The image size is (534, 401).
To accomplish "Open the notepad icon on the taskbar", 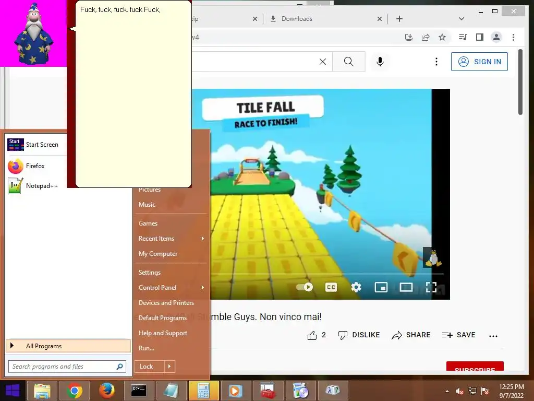I will (x=171, y=391).
